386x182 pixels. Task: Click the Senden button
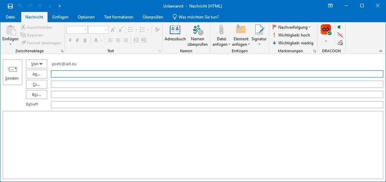pyautogui.click(x=13, y=72)
